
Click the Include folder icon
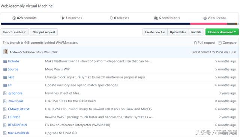tap(5, 61)
